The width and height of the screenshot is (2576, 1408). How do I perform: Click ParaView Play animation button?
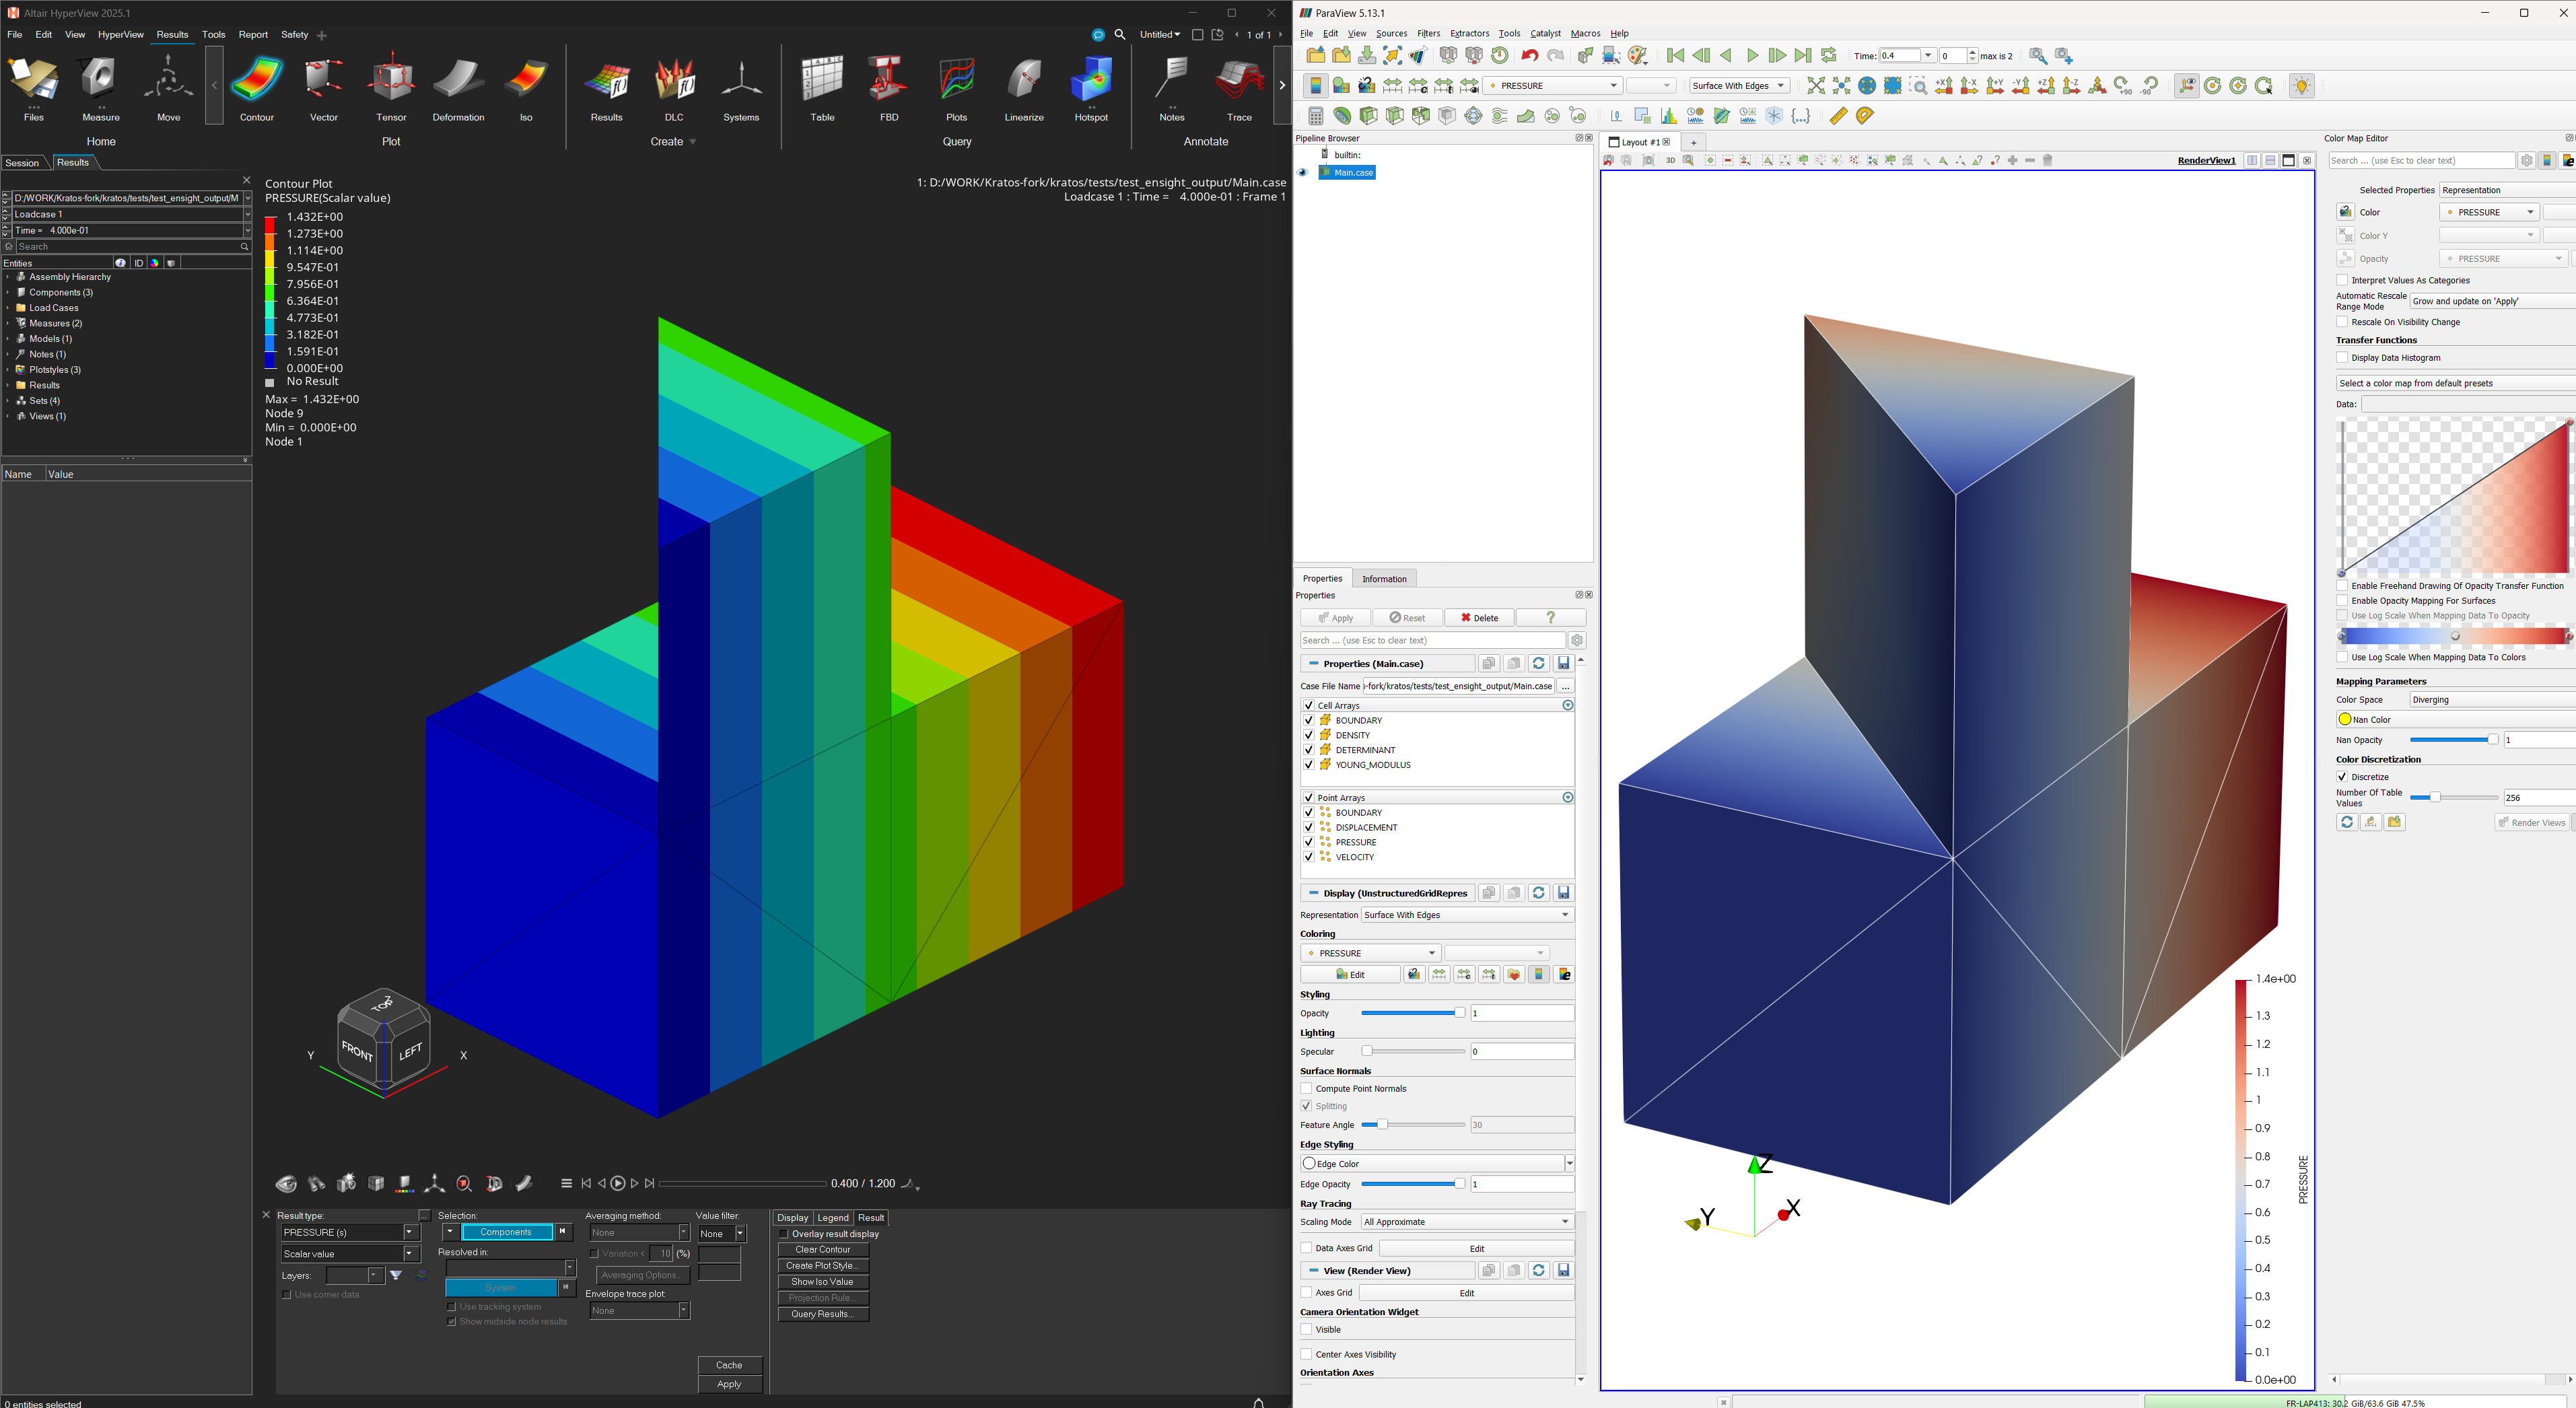click(x=1752, y=56)
